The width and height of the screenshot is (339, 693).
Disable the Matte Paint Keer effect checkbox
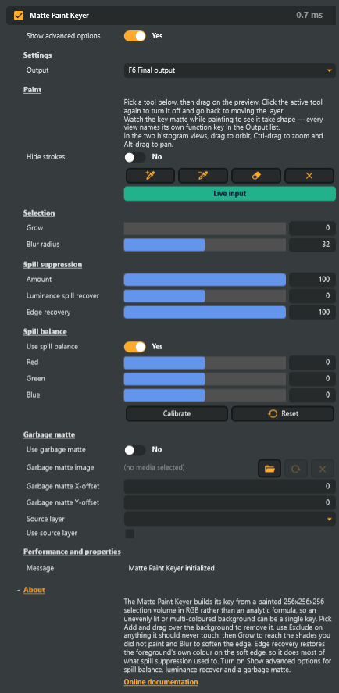pos(19,16)
